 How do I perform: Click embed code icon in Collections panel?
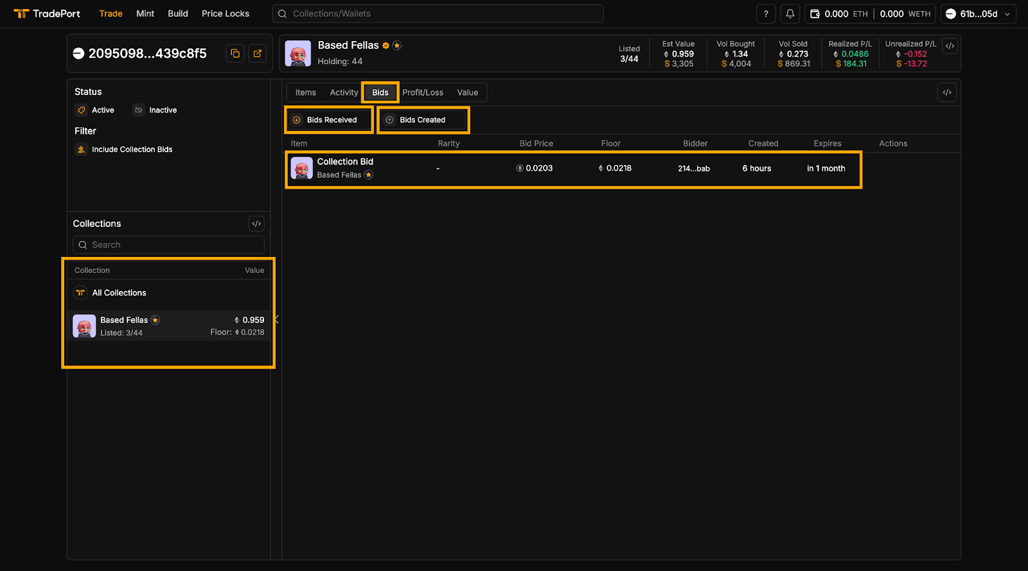click(x=256, y=224)
